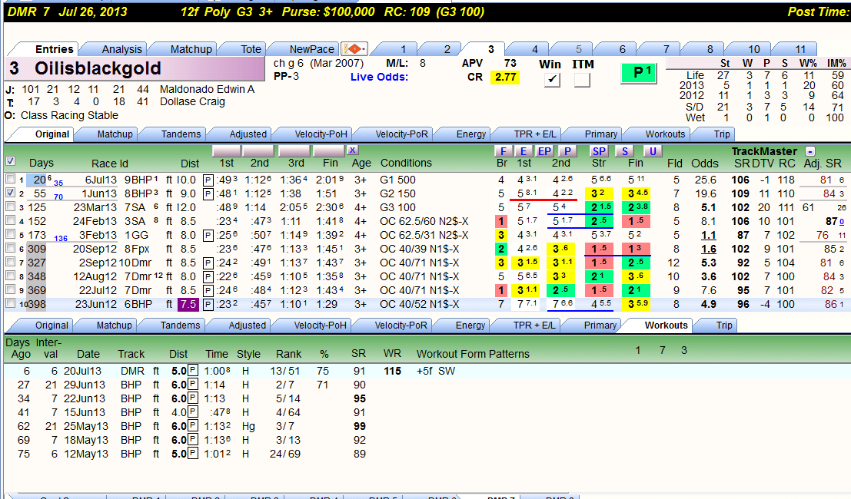The width and height of the screenshot is (851, 499).
Task: Click the blank button above the Fin column
Action: tap(329, 150)
